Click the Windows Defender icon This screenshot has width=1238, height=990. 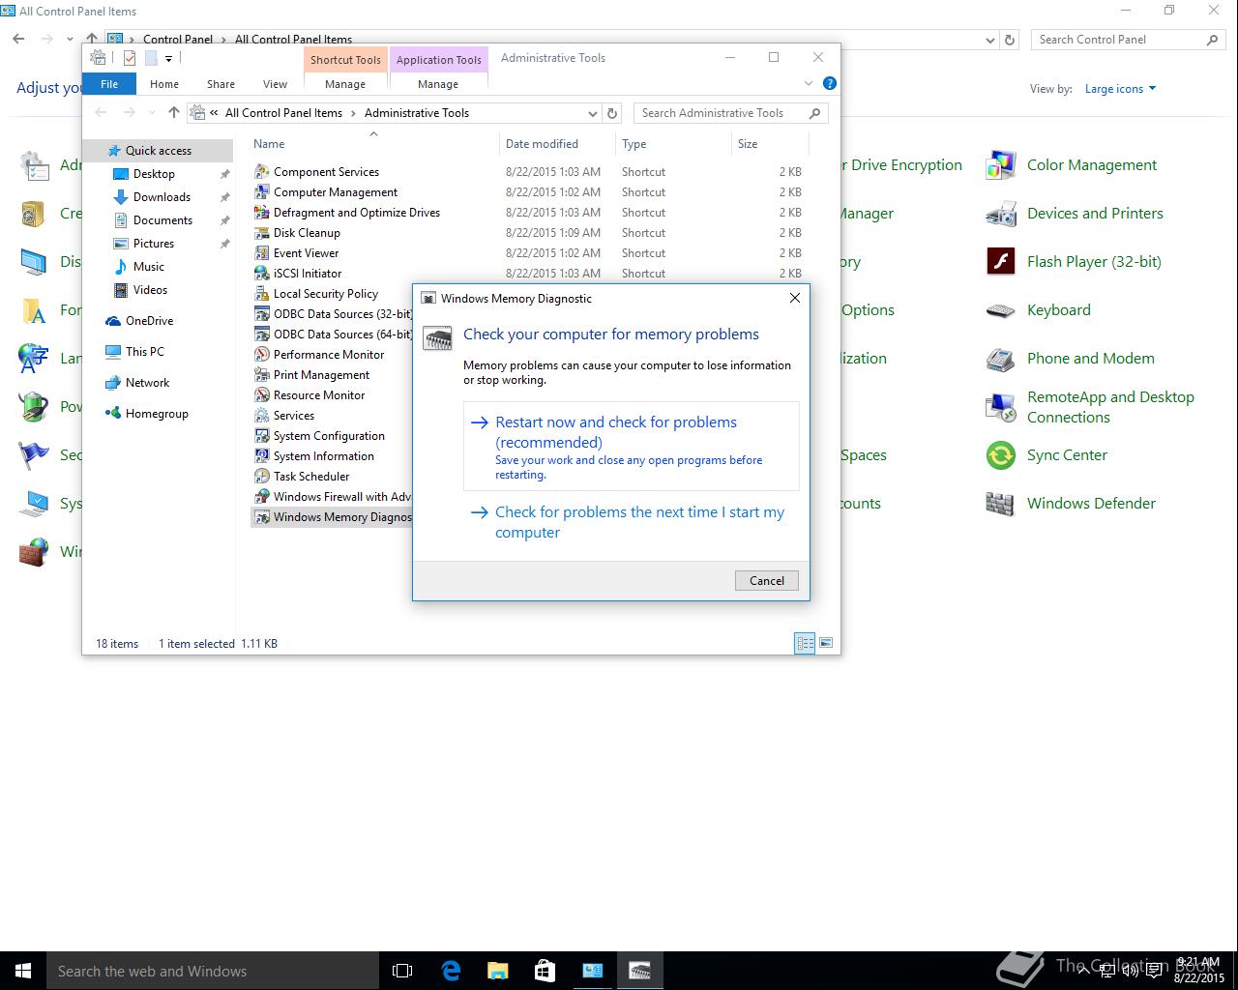click(1000, 504)
